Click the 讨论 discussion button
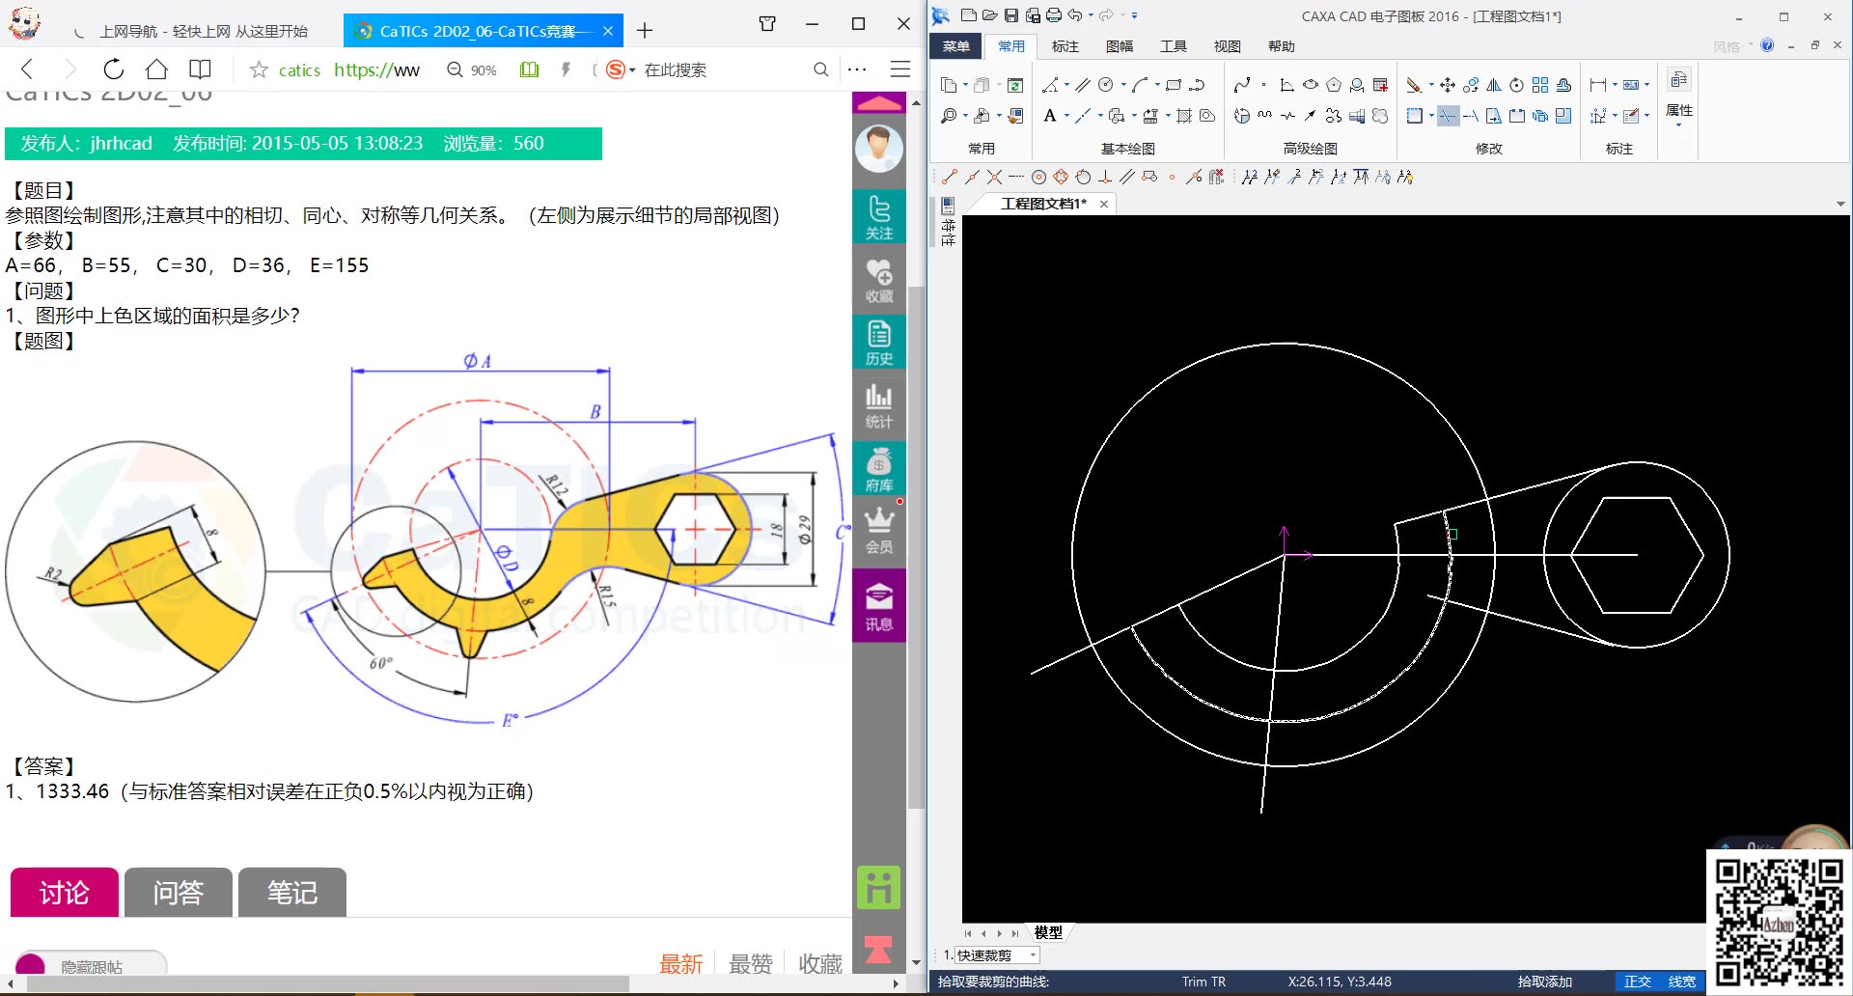Screen dimensions: 1853x996 64,893
